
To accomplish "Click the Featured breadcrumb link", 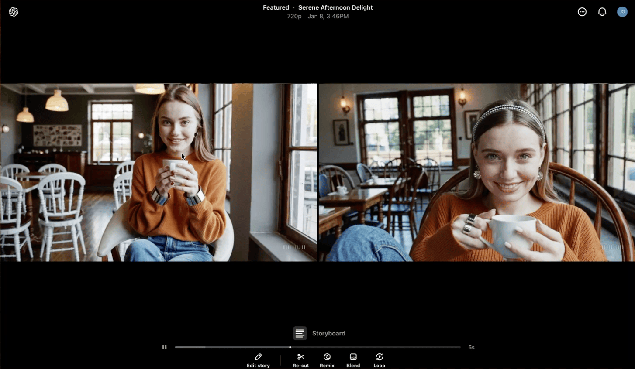I will click(x=276, y=7).
